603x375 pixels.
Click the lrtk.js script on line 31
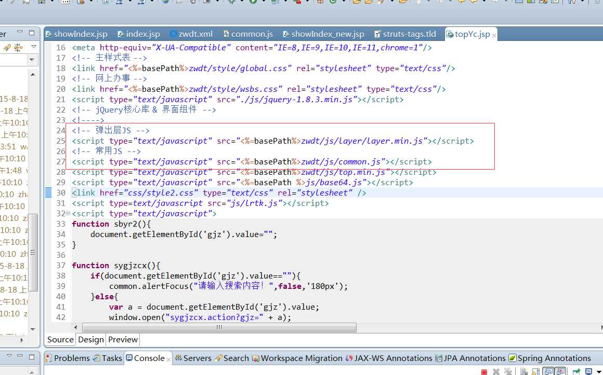click(x=200, y=203)
